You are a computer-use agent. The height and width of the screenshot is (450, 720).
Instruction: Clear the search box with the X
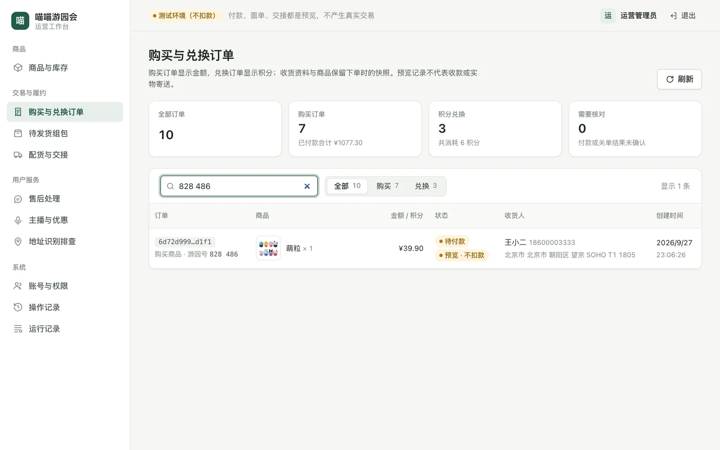coord(307,186)
